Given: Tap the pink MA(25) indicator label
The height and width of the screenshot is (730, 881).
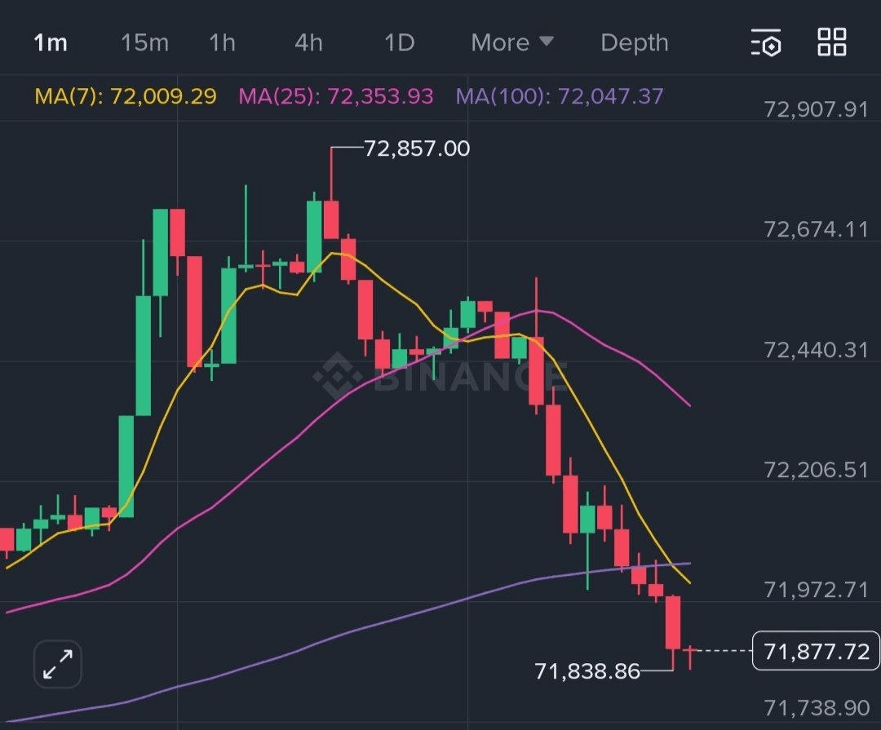Looking at the screenshot, I should (x=335, y=97).
